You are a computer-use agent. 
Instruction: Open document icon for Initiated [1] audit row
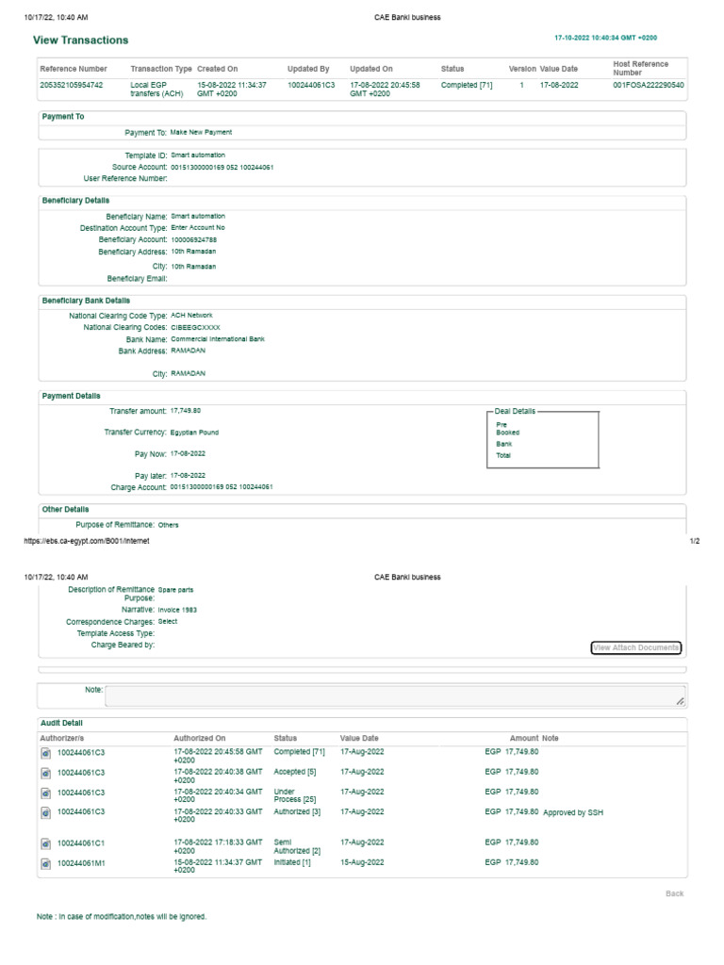tap(45, 864)
